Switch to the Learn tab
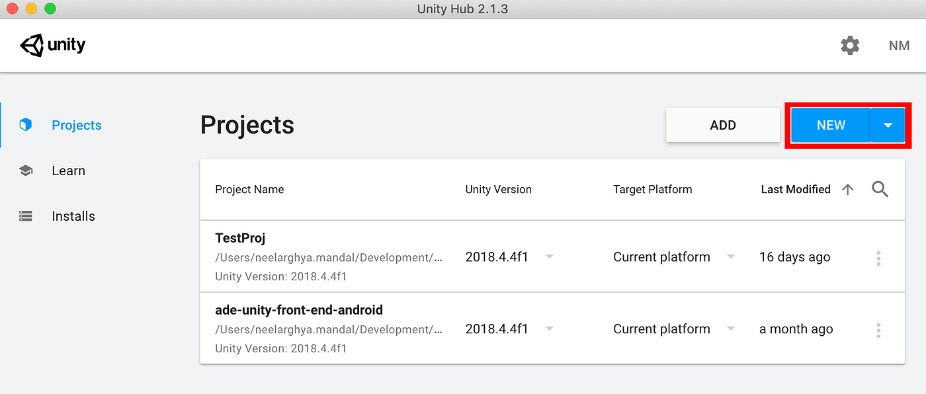The image size is (926, 394). tap(68, 170)
